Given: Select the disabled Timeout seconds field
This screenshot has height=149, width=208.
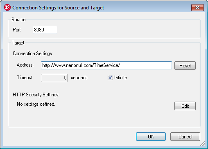Looking at the screenshot, I should click(54, 78).
